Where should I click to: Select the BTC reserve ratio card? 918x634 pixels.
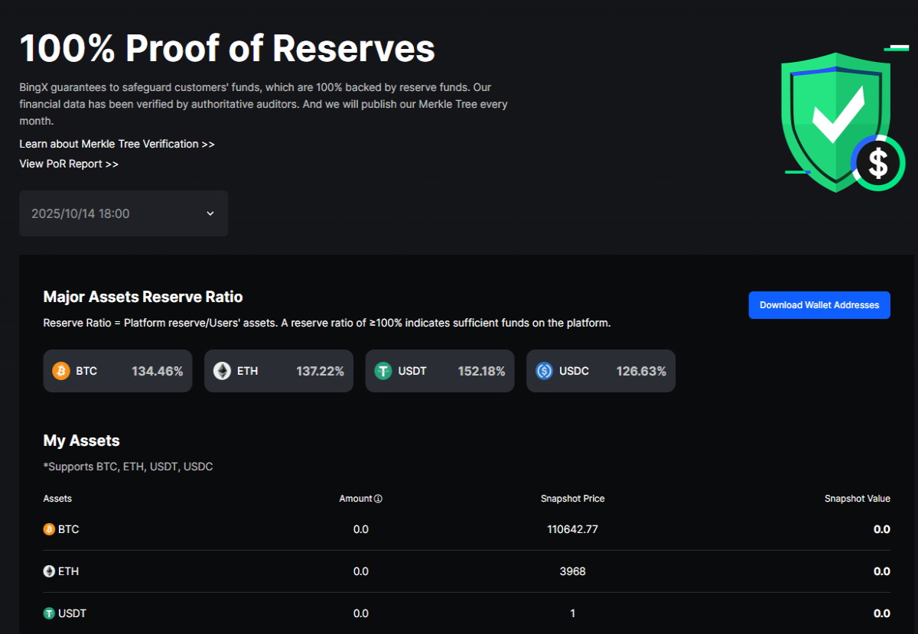118,371
